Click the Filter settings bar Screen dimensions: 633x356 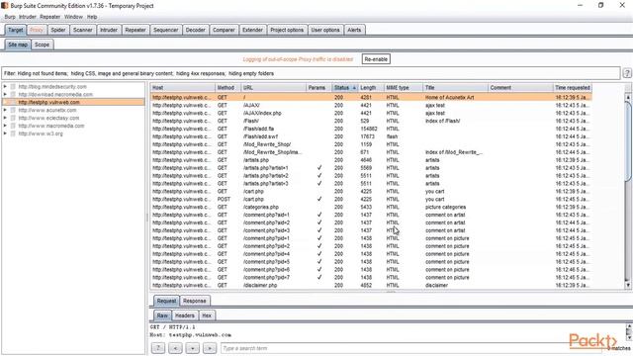[x=311, y=73]
